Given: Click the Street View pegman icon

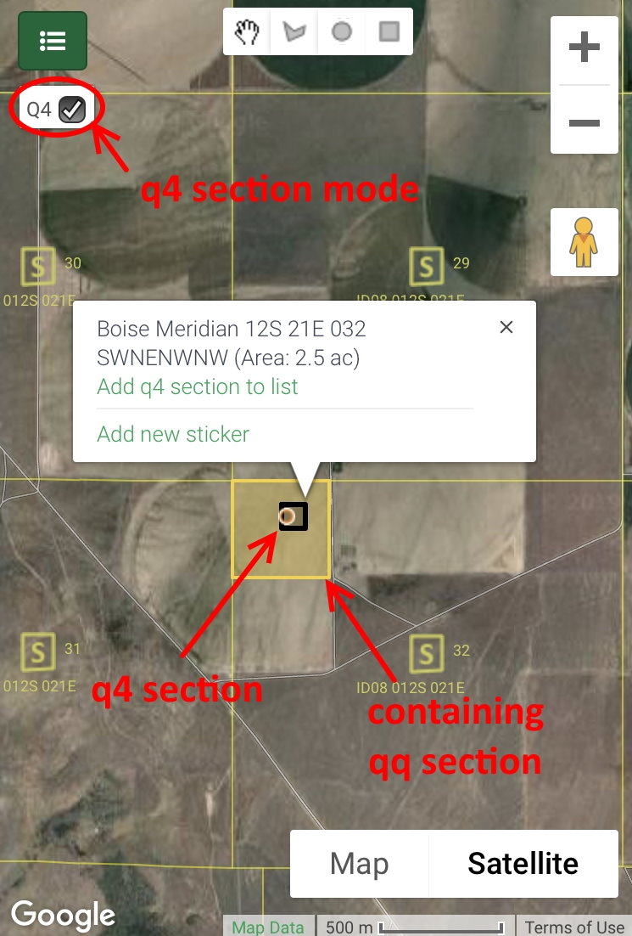Looking at the screenshot, I should [x=584, y=242].
